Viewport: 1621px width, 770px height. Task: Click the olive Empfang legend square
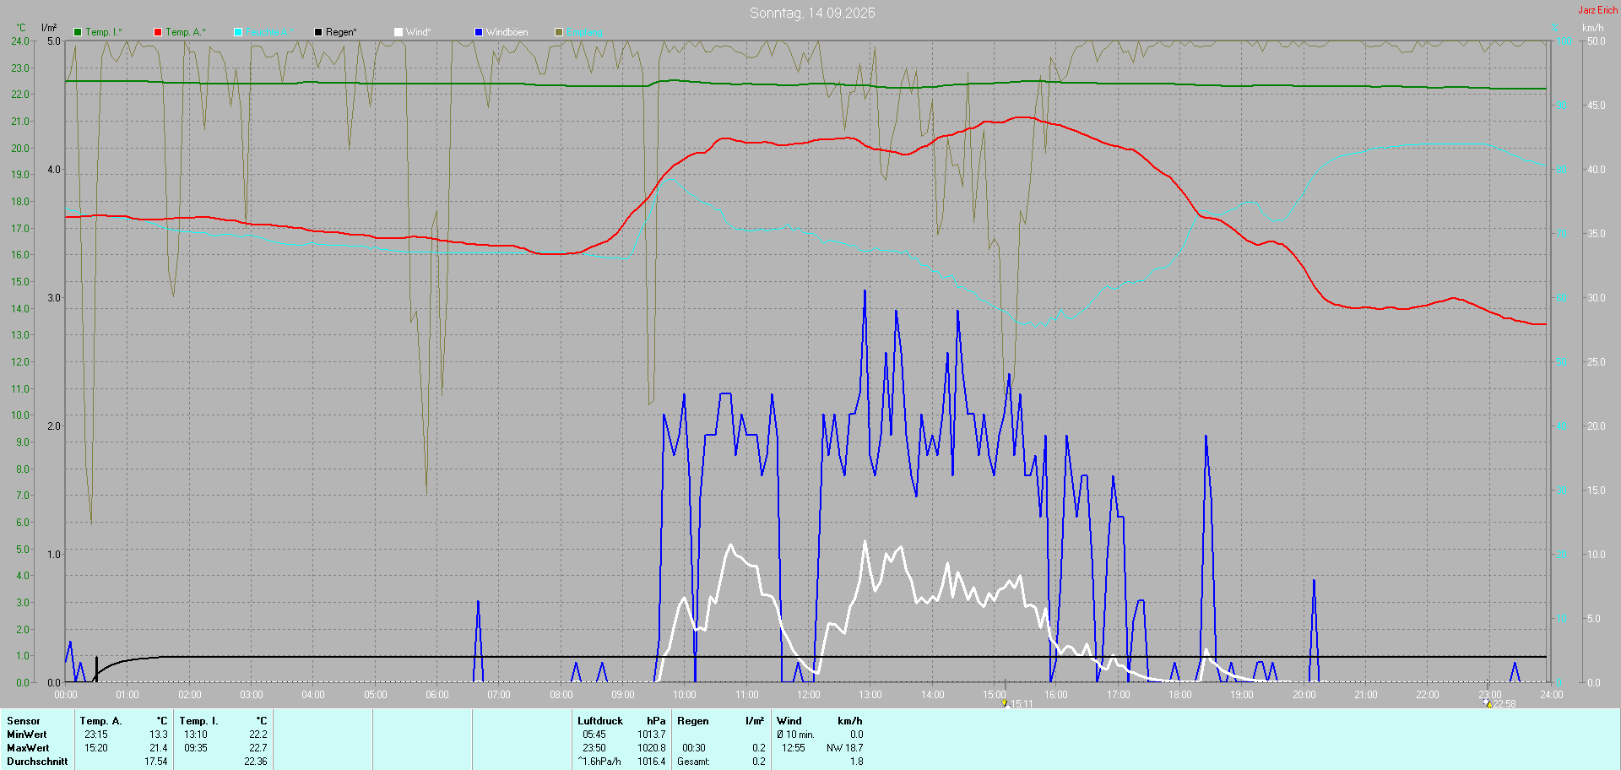click(559, 32)
